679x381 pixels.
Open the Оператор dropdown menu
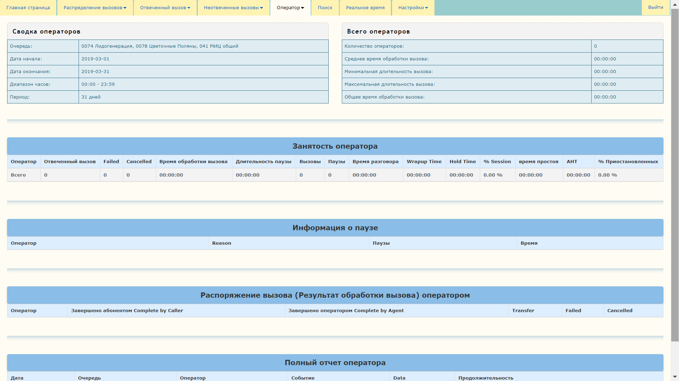pyautogui.click(x=290, y=7)
